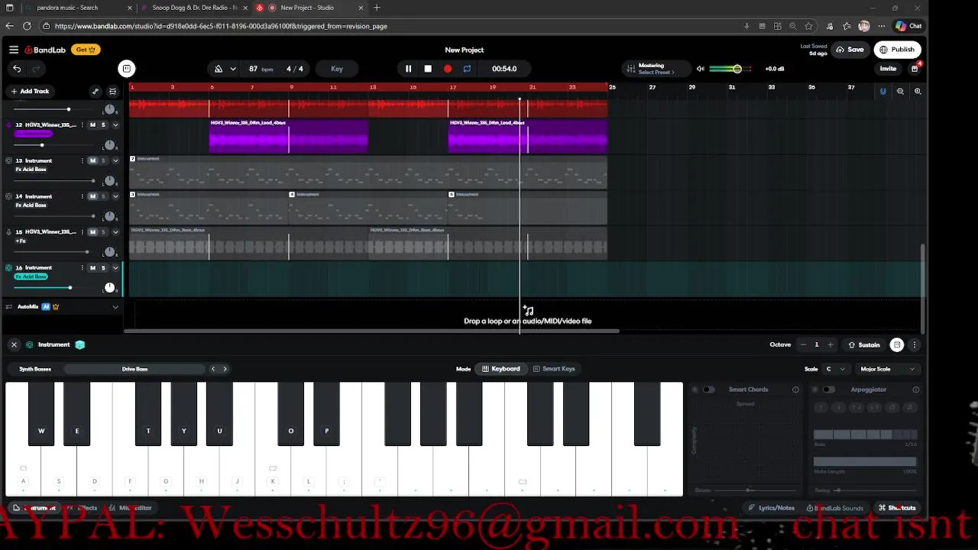Zoom out the timeline
978x550 pixels.
tap(900, 91)
